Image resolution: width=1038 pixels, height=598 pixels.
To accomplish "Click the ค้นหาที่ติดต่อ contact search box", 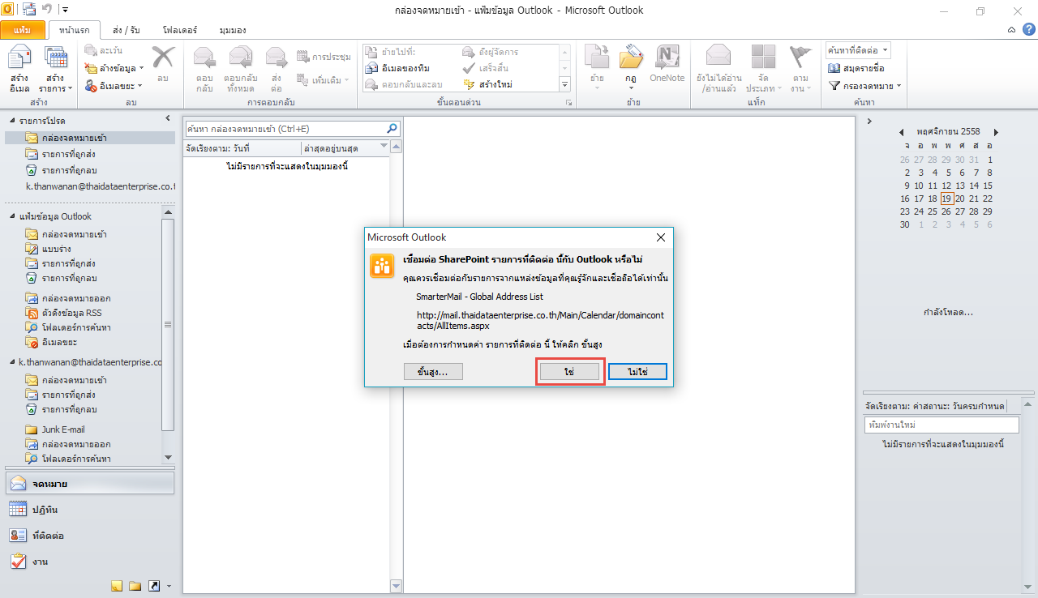I will [858, 50].
